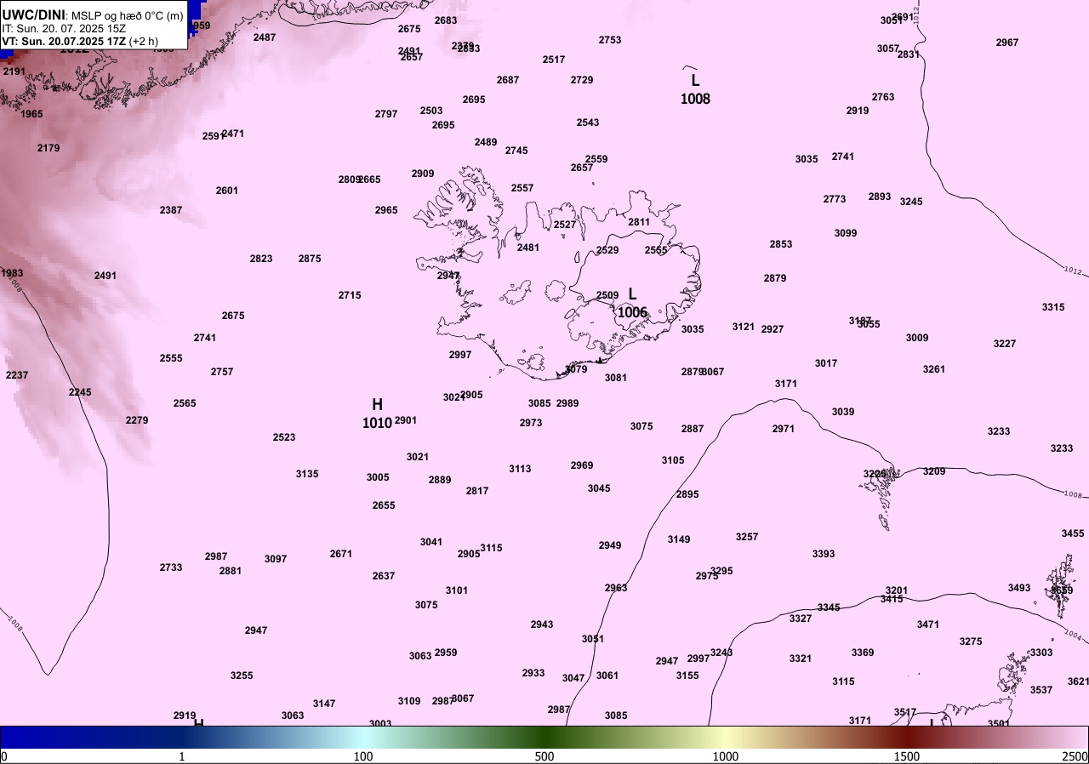Click the freezing level value 2179 over Greenland
The image size is (1089, 764).
click(48, 148)
